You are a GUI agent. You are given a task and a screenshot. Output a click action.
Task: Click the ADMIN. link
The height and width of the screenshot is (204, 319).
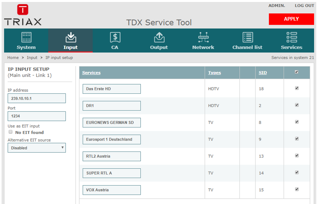[x=277, y=6]
